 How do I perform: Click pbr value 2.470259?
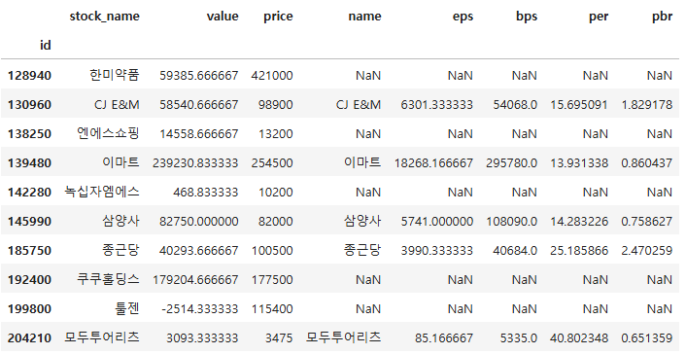point(647,251)
